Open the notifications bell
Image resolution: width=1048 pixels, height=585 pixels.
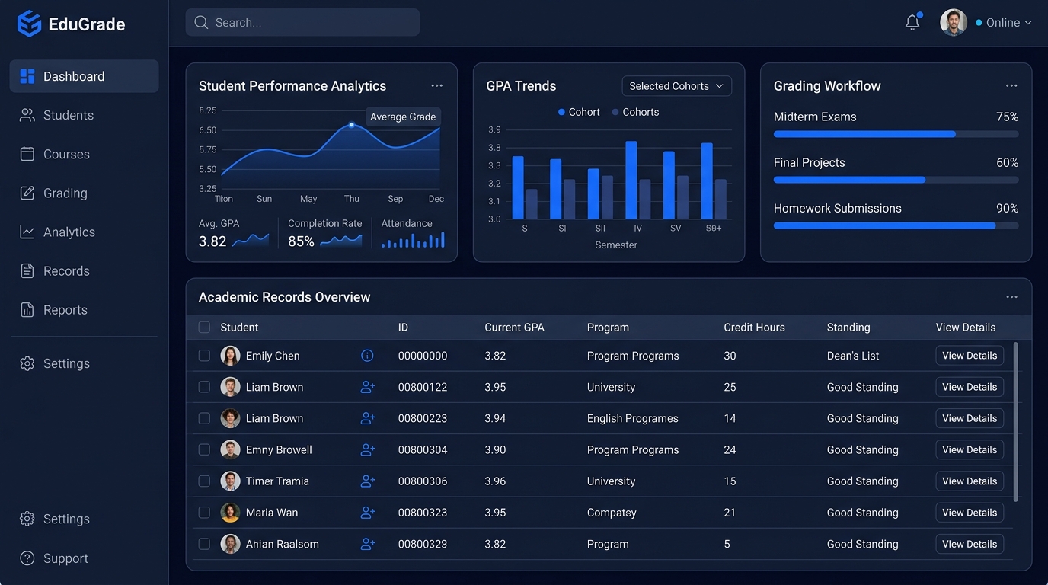coord(912,22)
